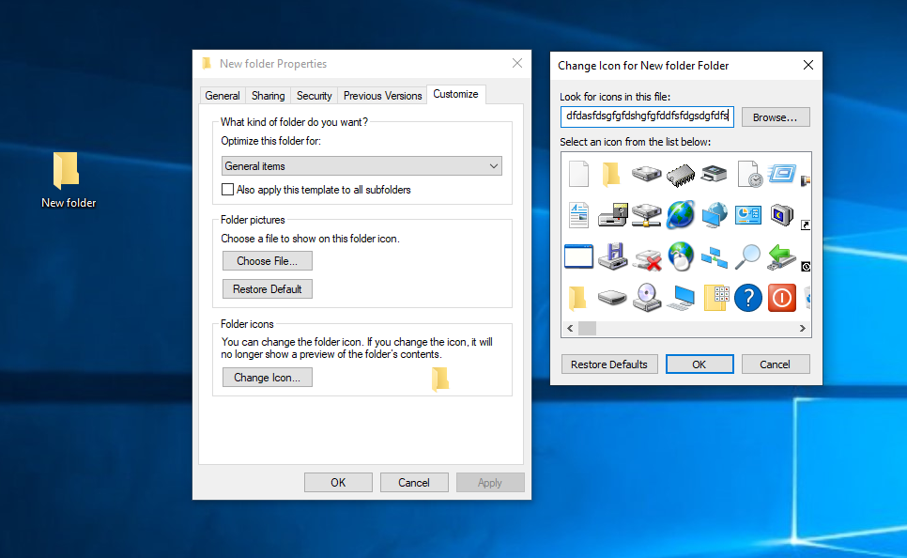Select the blue question mark help icon
This screenshot has width=907, height=558.
[747, 298]
